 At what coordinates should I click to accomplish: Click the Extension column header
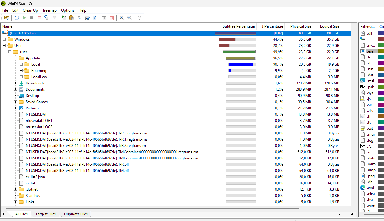pos(368,26)
